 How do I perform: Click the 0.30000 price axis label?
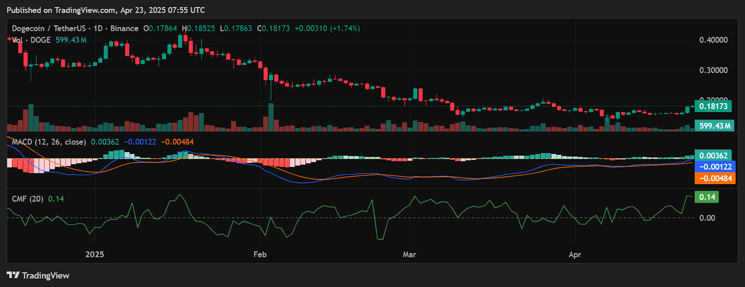tap(713, 70)
